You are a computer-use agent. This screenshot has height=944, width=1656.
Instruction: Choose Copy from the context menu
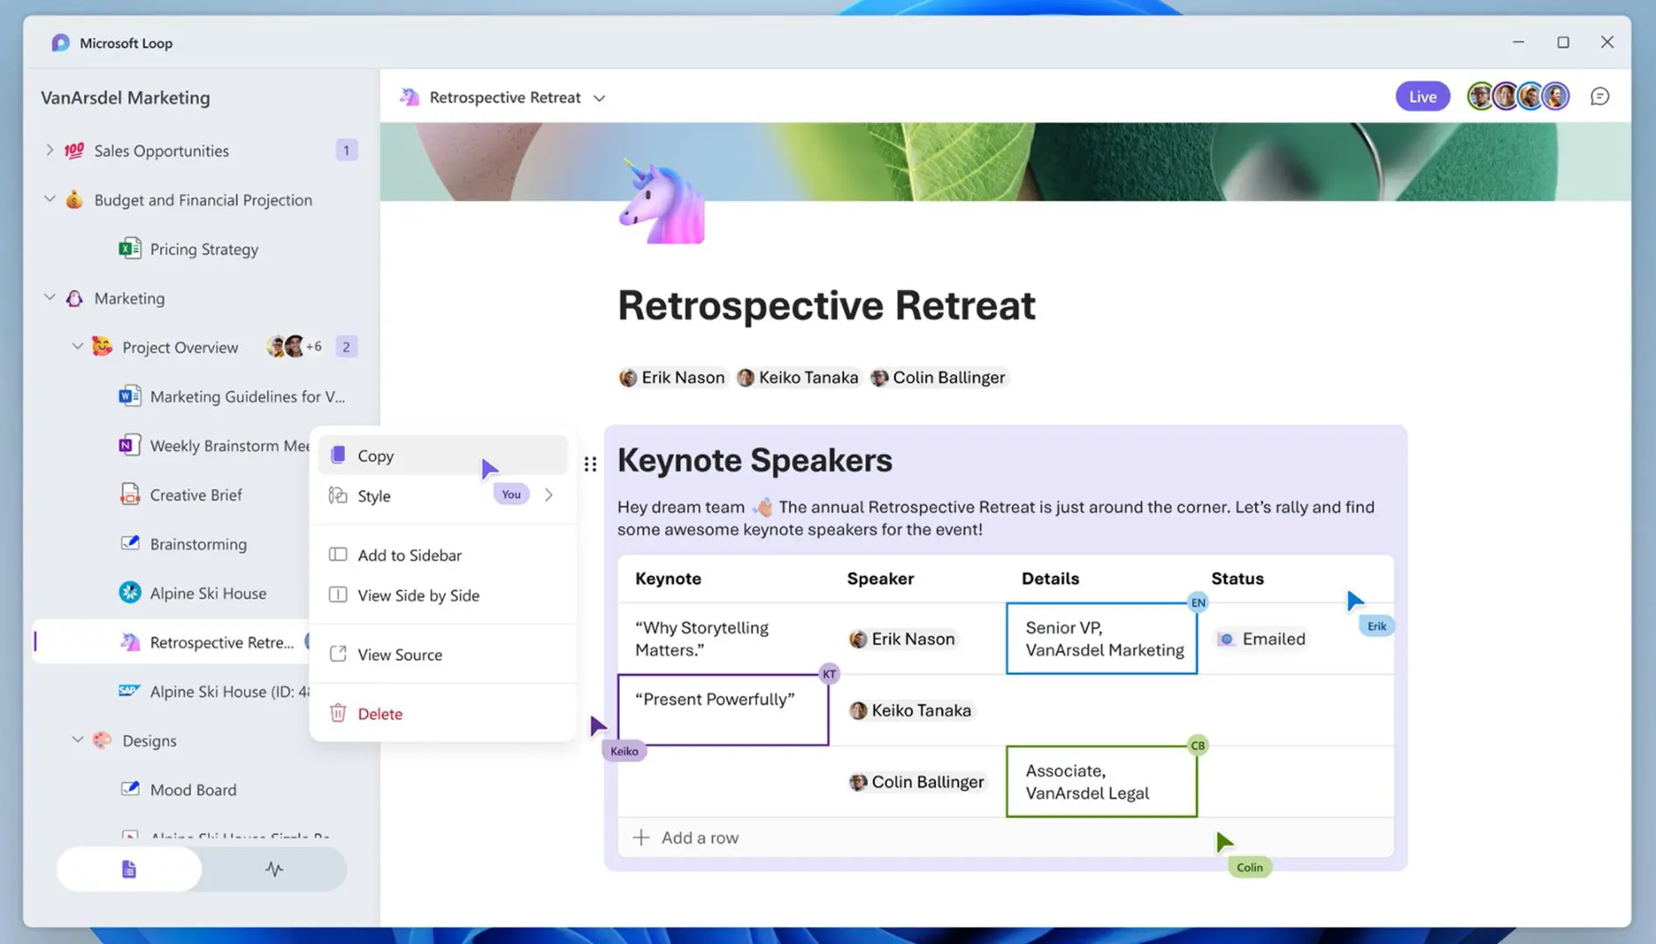pos(443,455)
